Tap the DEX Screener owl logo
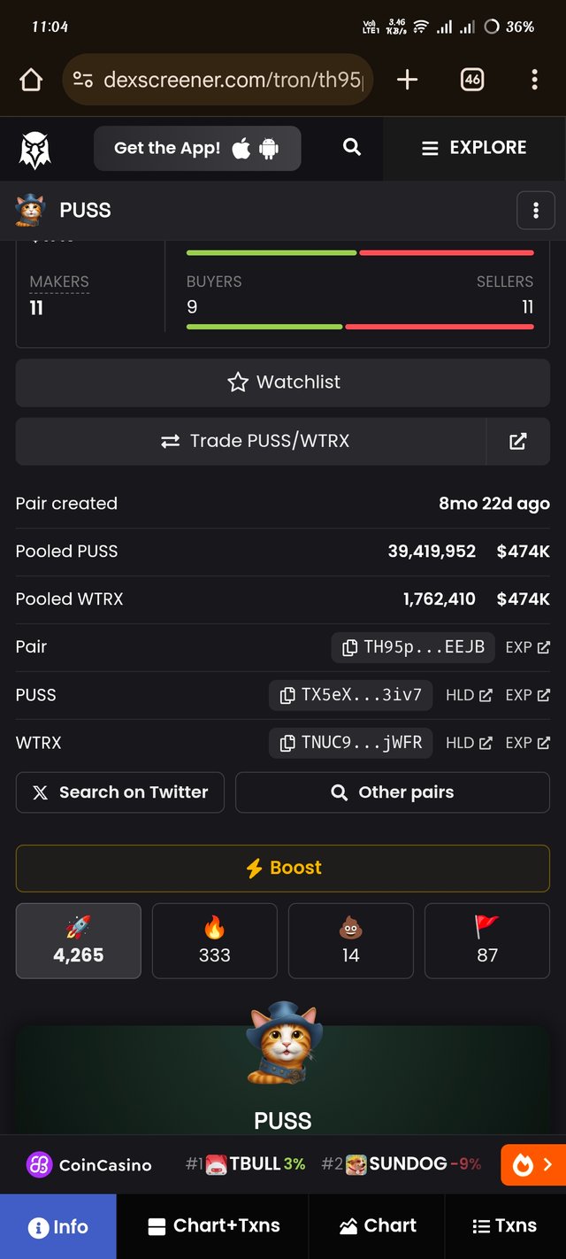The width and height of the screenshot is (566, 1259). click(35, 150)
